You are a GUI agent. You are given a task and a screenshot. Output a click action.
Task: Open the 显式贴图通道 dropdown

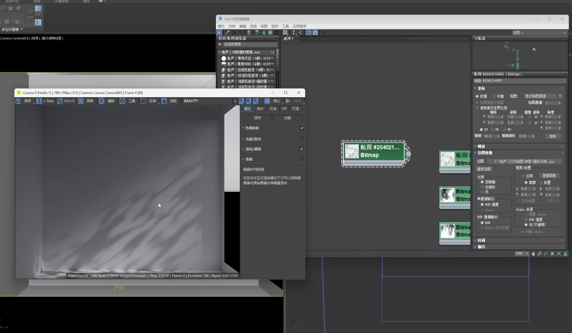pyautogui.click(x=544, y=96)
